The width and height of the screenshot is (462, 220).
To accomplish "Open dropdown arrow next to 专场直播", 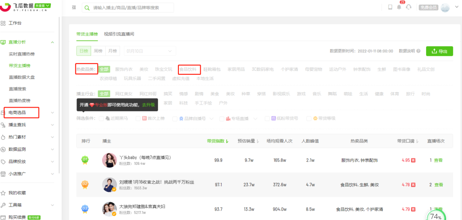I will [255, 118].
